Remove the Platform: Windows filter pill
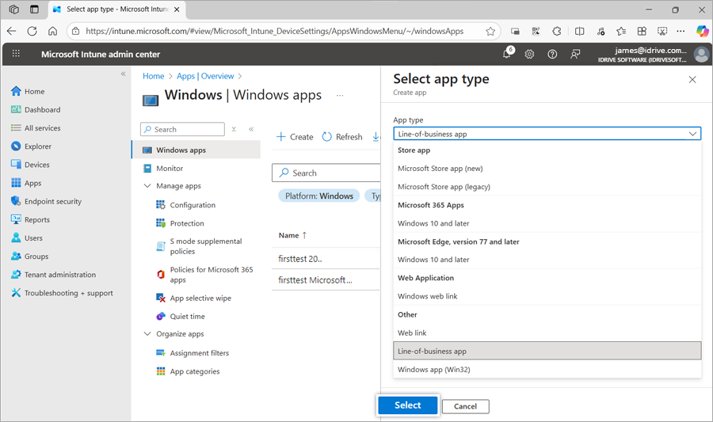The width and height of the screenshot is (713, 422). point(319,196)
